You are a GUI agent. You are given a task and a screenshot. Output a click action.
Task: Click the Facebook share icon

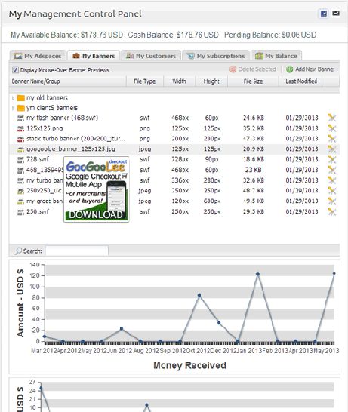(x=324, y=14)
